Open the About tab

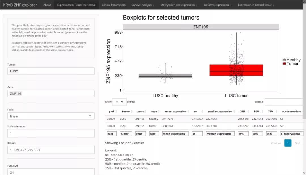point(47,5)
